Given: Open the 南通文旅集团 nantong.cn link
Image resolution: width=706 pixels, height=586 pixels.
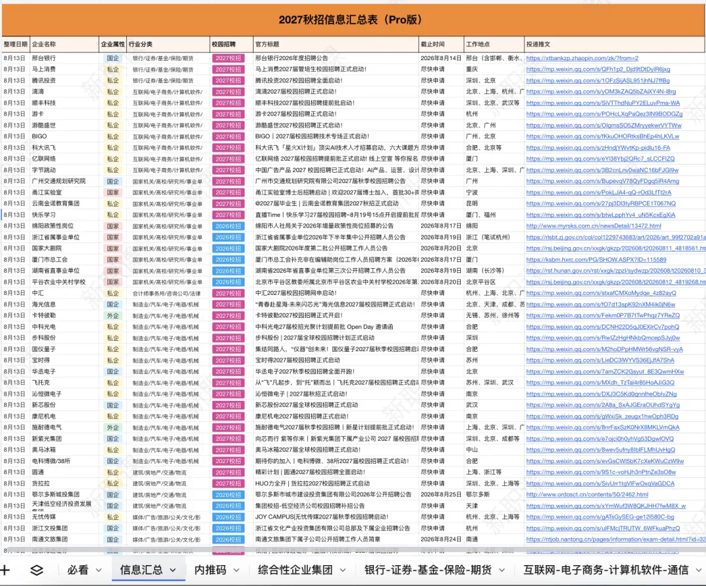Looking at the screenshot, I should (616, 540).
